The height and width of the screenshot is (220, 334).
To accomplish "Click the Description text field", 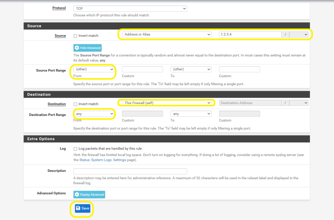I will point(130,171).
